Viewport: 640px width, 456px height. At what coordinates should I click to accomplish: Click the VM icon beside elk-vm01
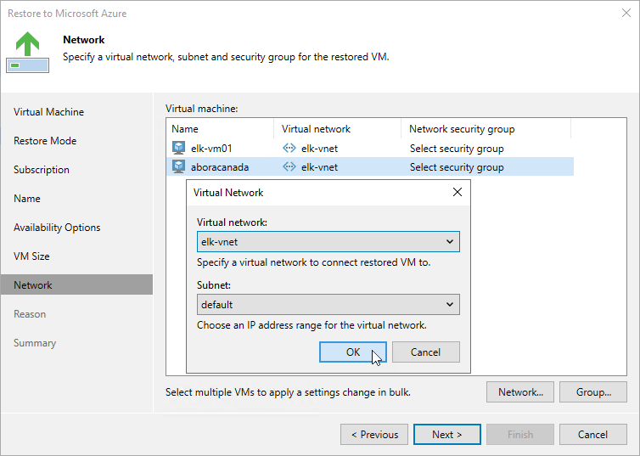click(178, 148)
